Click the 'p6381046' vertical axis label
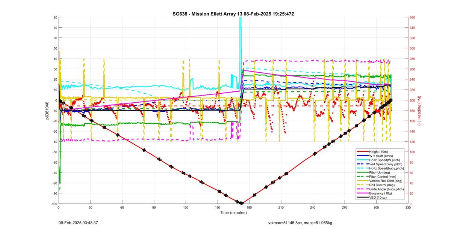 pyautogui.click(x=48, y=111)
